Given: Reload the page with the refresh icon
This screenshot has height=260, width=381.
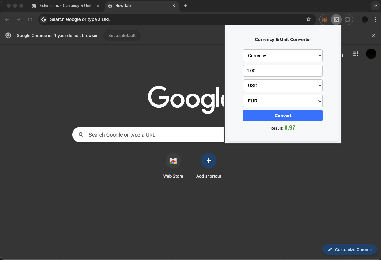Looking at the screenshot, I should (x=30, y=19).
